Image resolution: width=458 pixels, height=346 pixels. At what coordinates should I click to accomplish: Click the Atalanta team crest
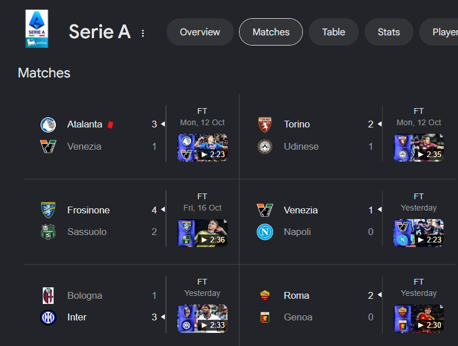coord(48,125)
